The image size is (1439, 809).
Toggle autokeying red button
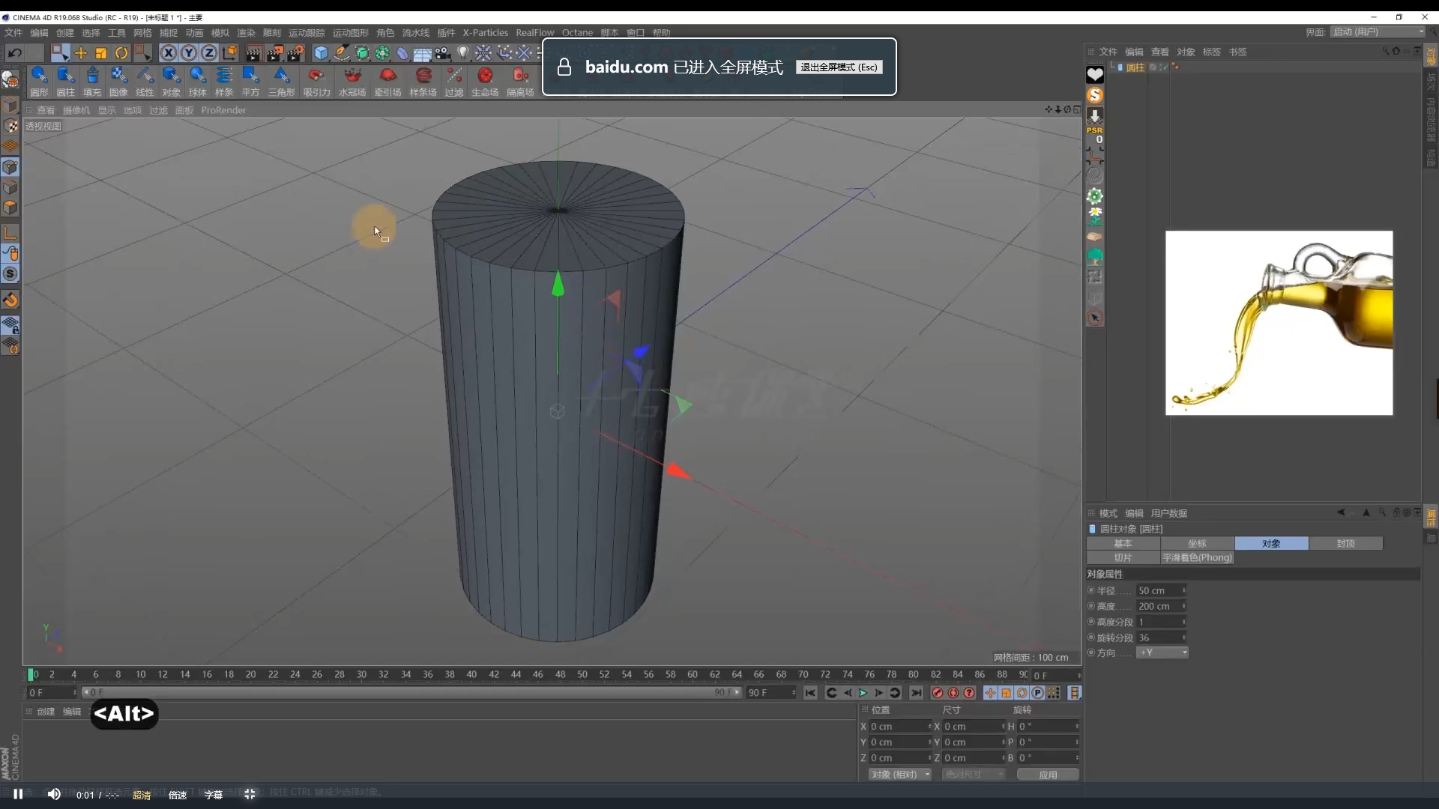pos(953,693)
